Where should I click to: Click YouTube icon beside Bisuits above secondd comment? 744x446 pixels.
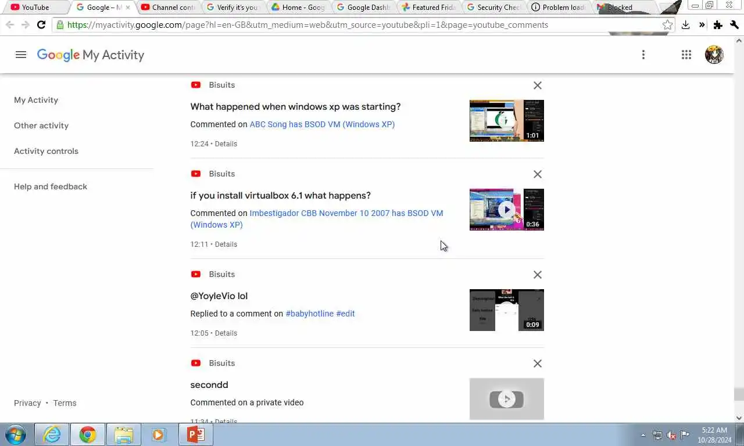196,363
